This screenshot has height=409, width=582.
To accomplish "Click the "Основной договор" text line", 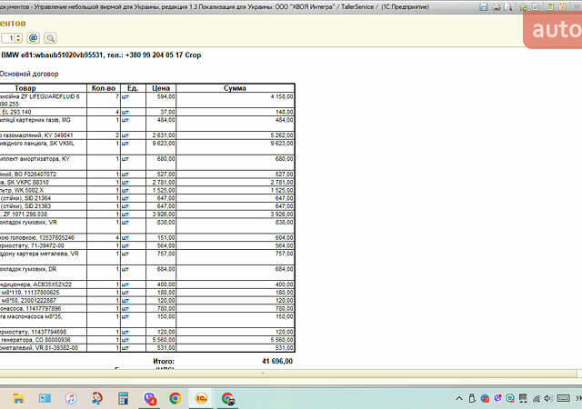I will (x=27, y=73).
